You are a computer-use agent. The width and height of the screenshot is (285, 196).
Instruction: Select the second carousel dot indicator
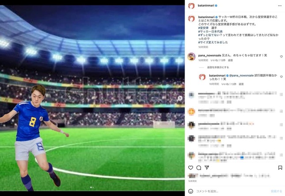(93, 187)
